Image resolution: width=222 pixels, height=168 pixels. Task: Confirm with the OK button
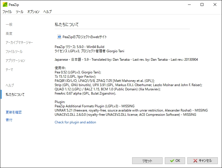coord(175,161)
